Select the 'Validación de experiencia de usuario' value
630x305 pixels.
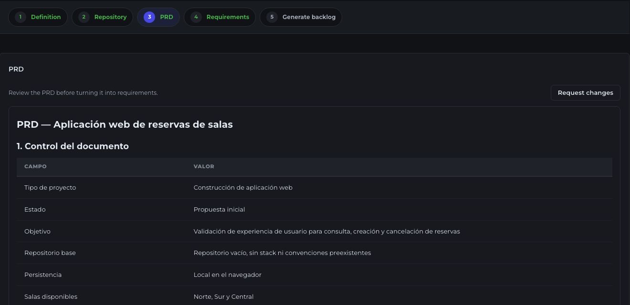[326, 232]
